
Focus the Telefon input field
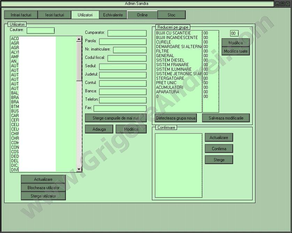coord(123,100)
